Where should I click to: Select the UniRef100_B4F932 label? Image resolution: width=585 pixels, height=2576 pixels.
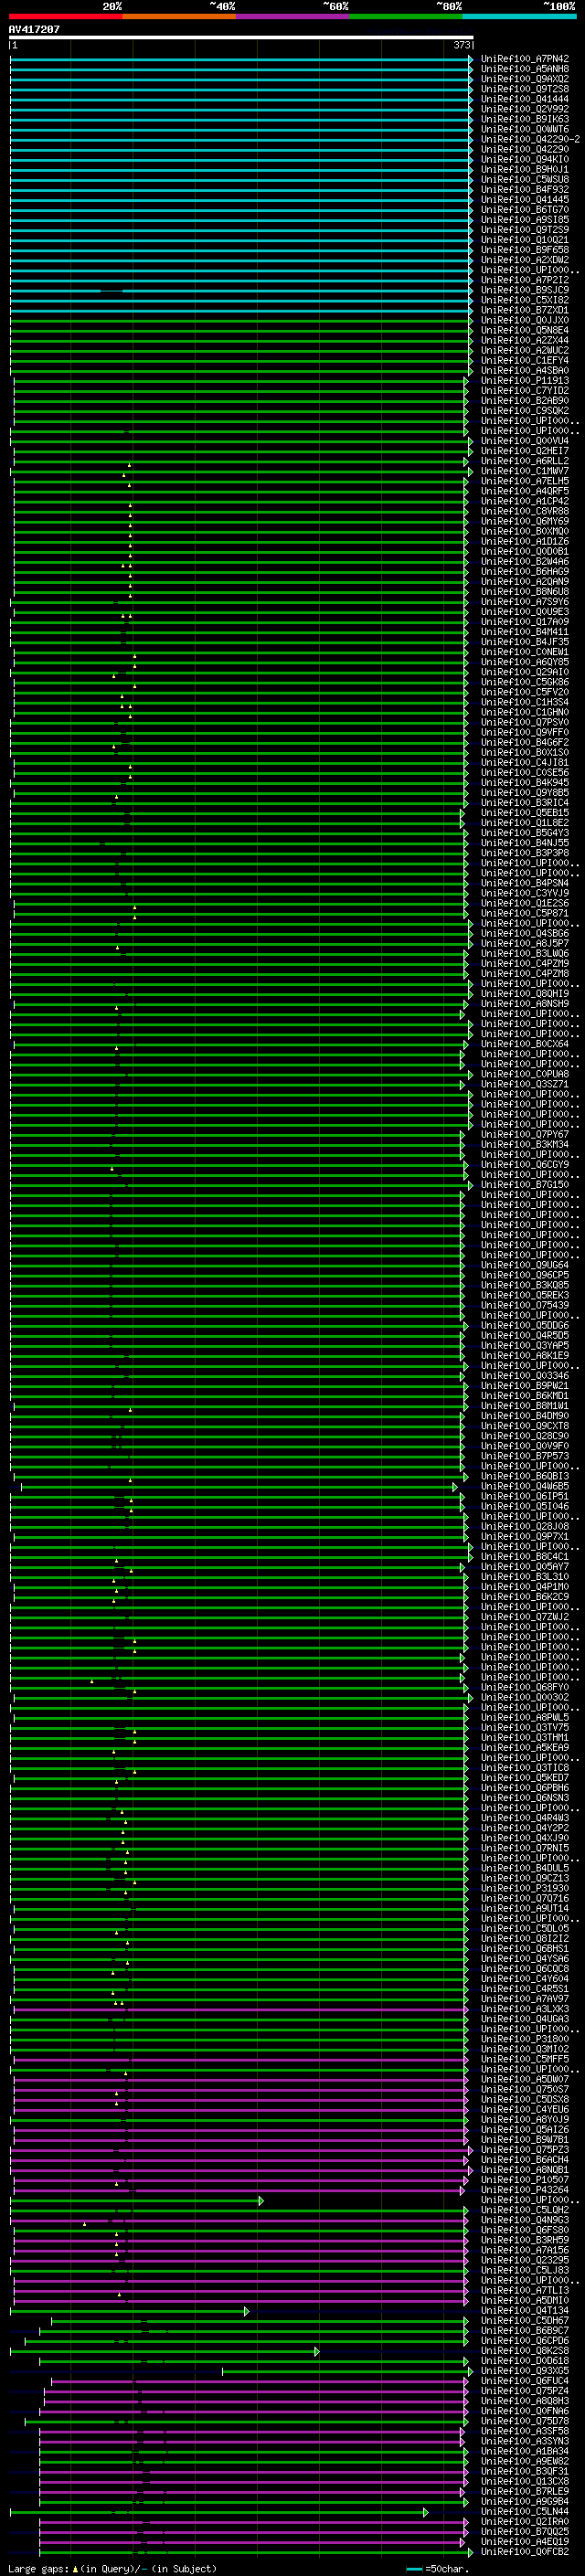click(x=524, y=190)
